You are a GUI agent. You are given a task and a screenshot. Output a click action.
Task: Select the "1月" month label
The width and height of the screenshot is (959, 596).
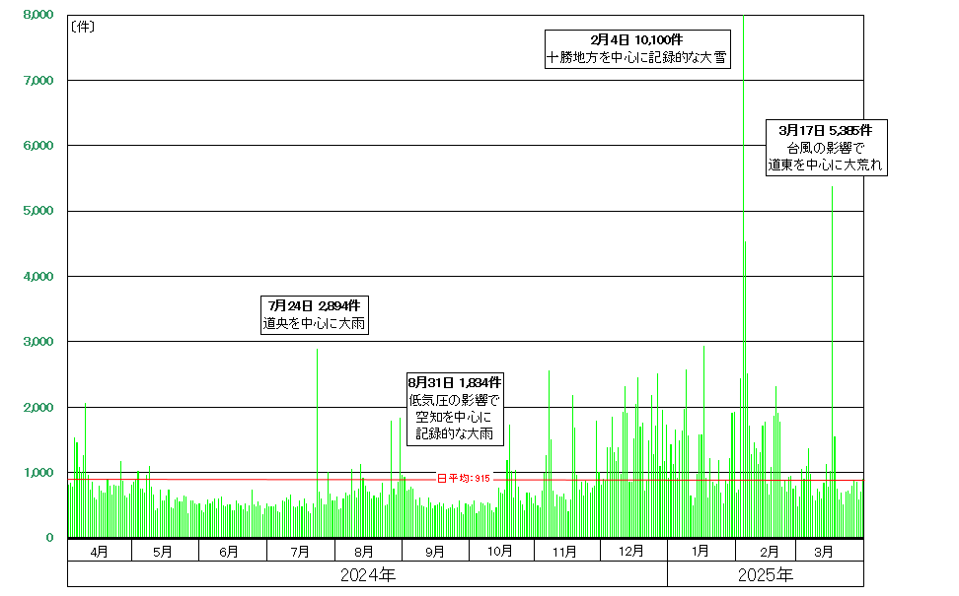click(x=701, y=552)
